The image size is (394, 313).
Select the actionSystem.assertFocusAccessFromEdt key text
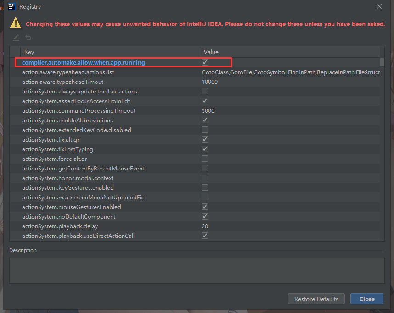click(x=76, y=101)
